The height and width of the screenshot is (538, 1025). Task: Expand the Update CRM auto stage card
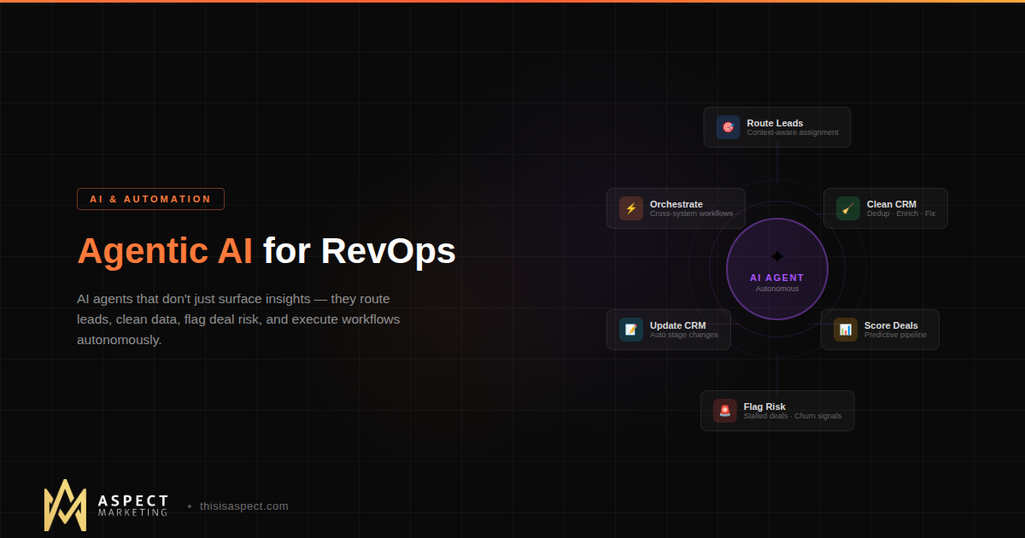pyautogui.click(x=668, y=329)
